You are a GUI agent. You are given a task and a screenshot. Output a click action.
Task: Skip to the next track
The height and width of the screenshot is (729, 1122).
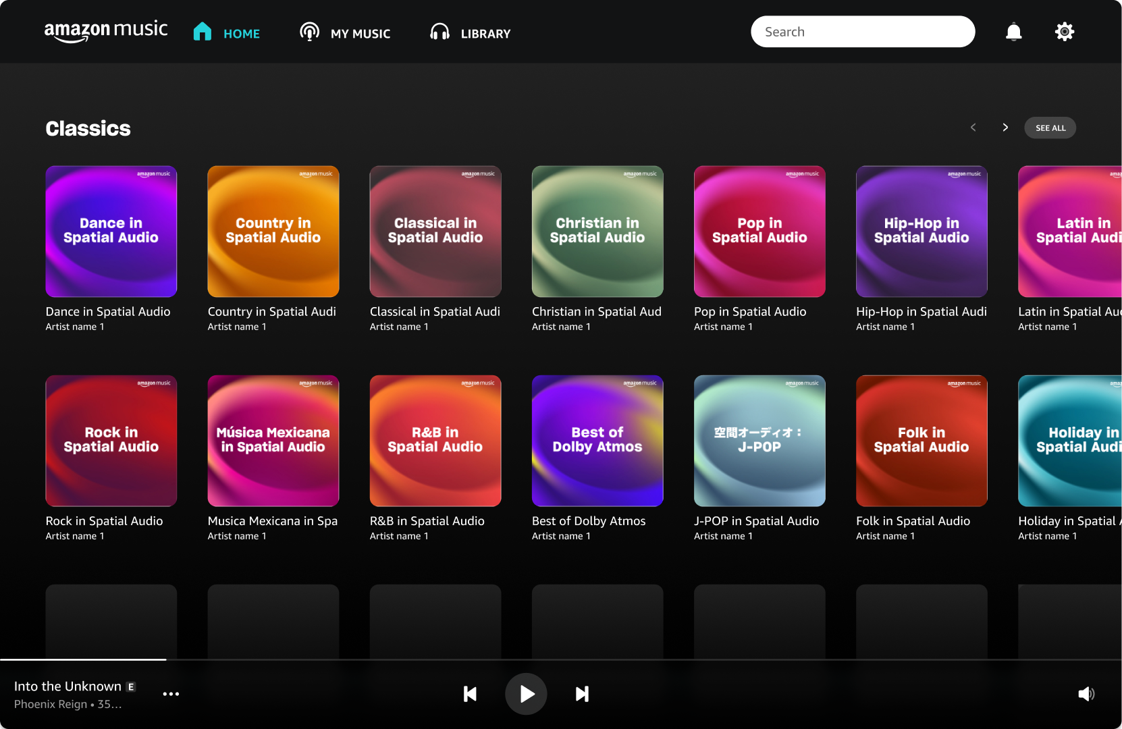coord(582,694)
